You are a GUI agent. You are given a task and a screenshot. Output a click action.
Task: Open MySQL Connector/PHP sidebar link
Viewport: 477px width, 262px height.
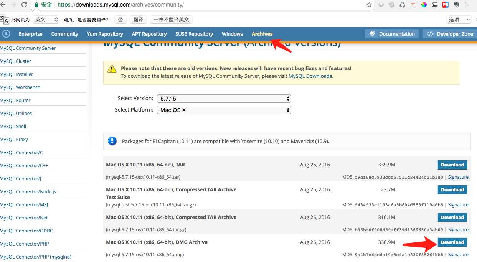[24, 244]
